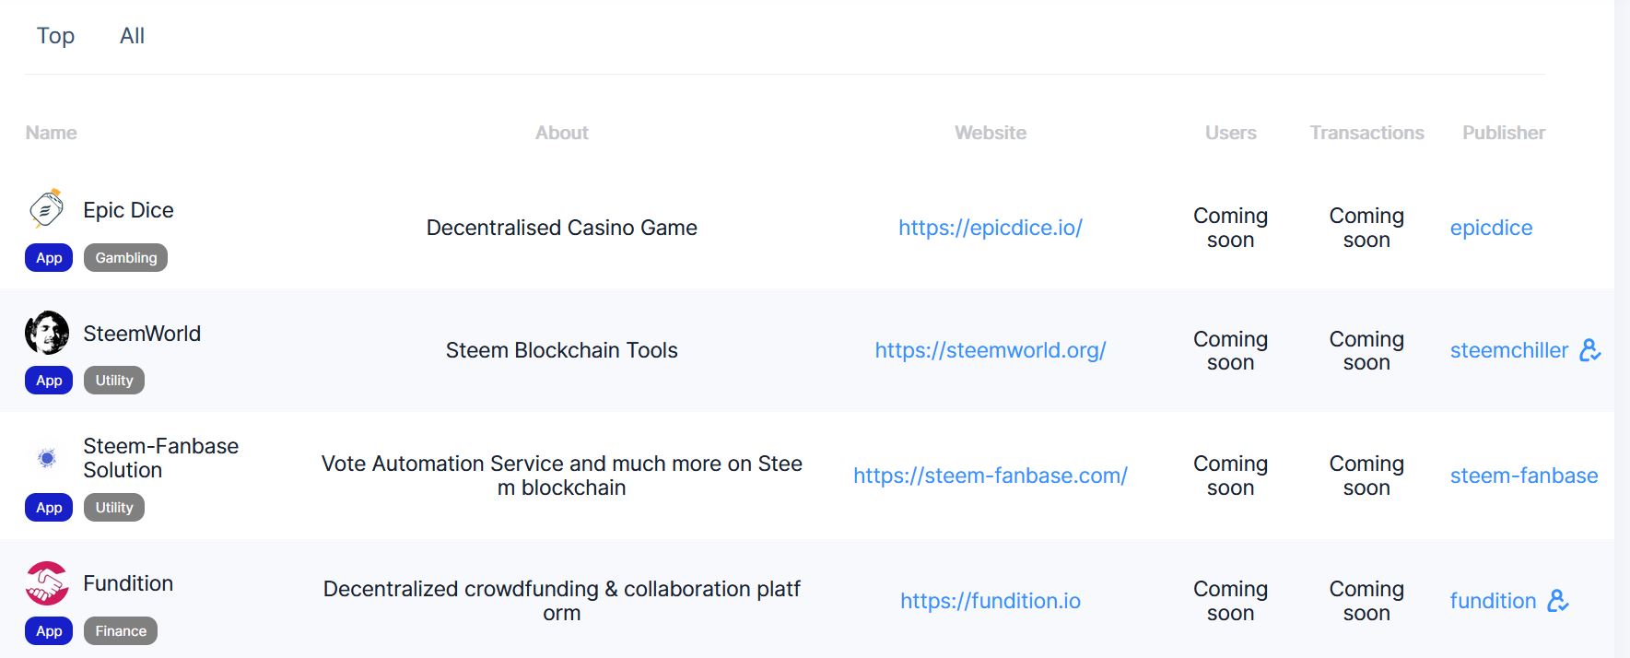
Task: Open the https://steemworld.org/ link
Action: tap(991, 350)
